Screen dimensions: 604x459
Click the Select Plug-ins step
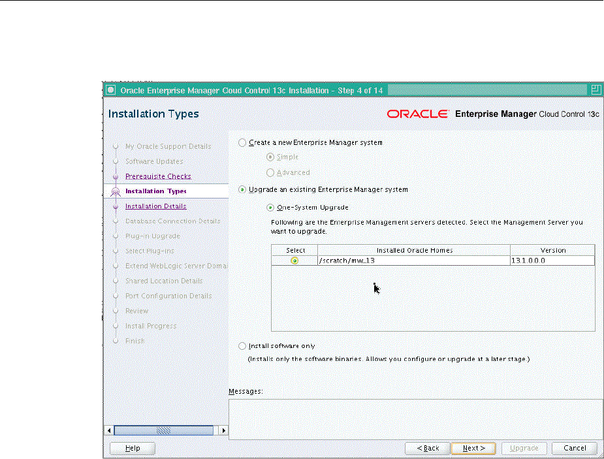coord(150,251)
